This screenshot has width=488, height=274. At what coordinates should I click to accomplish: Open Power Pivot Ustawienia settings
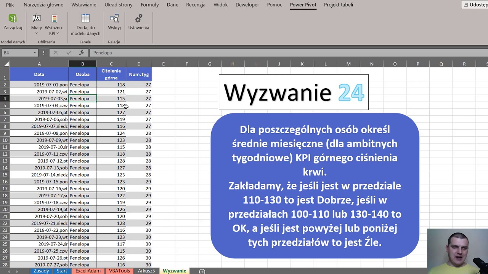click(x=139, y=22)
